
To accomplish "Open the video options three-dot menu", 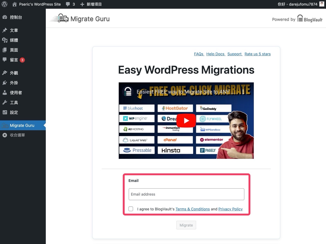I will coord(243,92).
